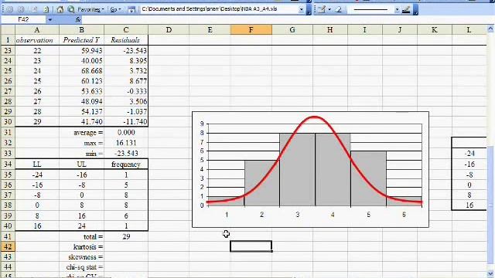Open Borders toolbar options after Line Color
The width and height of the screenshot is (495, 278).
pyautogui.click(x=415, y=9)
